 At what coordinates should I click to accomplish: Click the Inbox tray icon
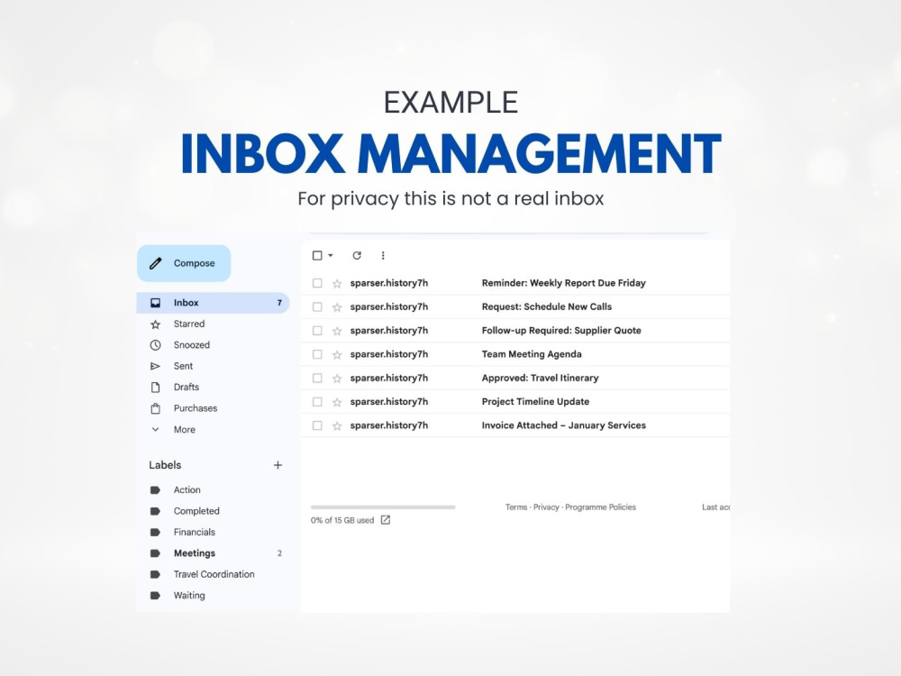(155, 303)
